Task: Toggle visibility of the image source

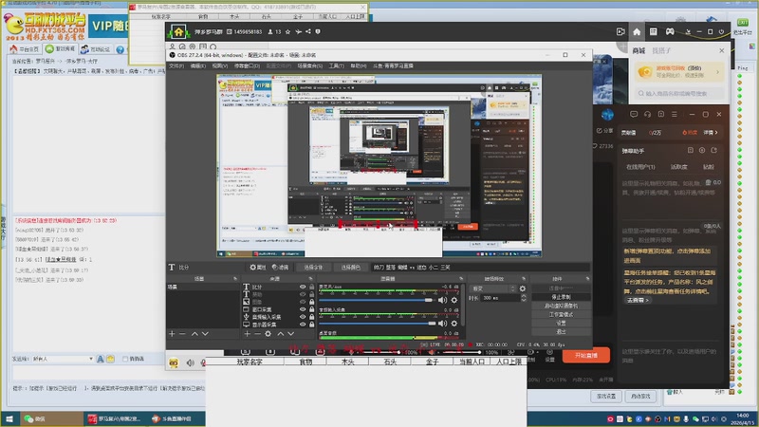Action: pyautogui.click(x=303, y=302)
